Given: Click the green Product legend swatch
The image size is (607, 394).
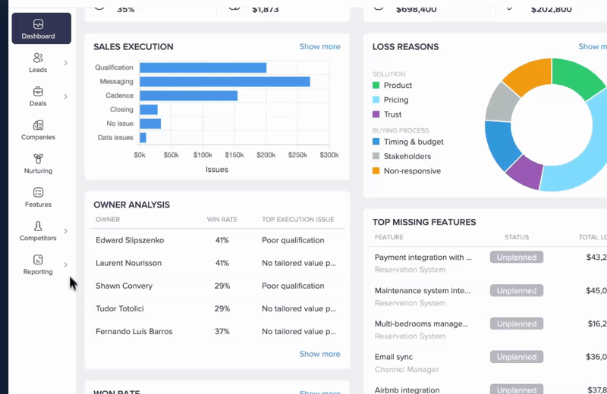Looking at the screenshot, I should (x=376, y=86).
